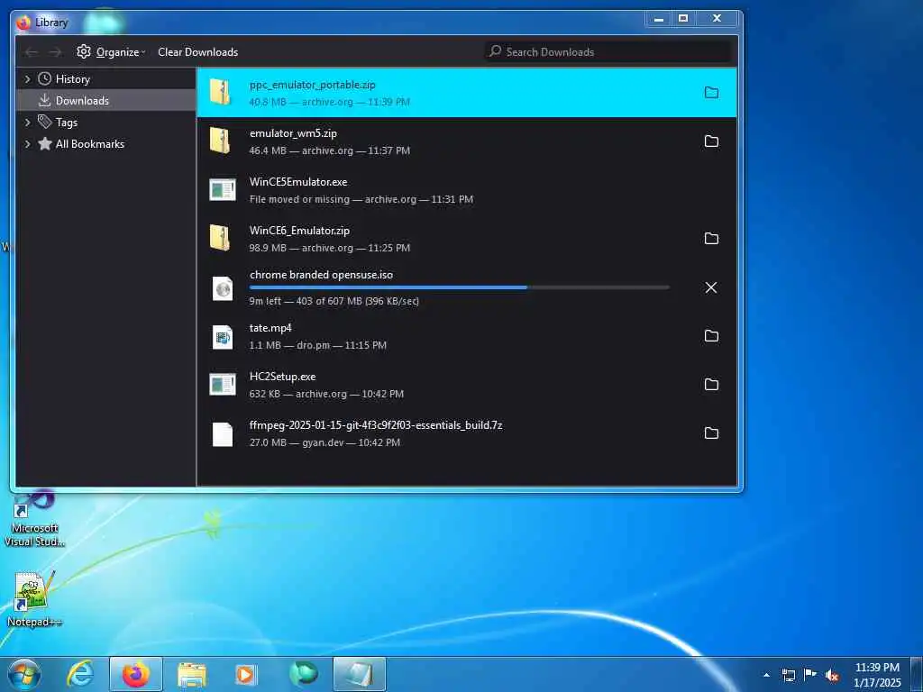Image resolution: width=923 pixels, height=692 pixels.
Task: Open the Windows Start menu
Action: (24, 674)
